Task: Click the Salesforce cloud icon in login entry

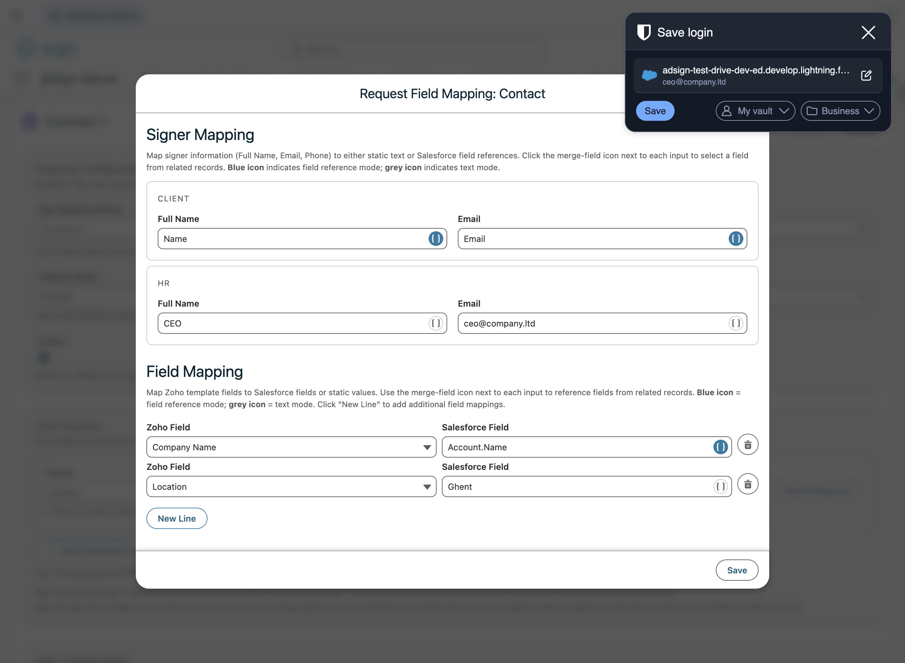Action: click(x=649, y=75)
